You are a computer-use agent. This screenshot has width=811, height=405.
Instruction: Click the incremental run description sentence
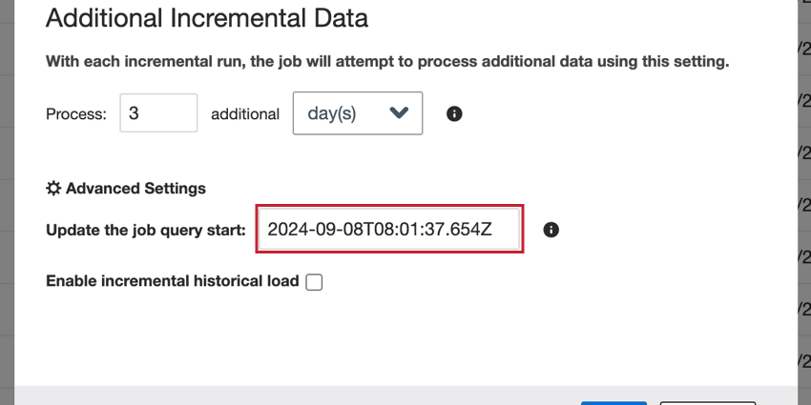pyautogui.click(x=387, y=62)
